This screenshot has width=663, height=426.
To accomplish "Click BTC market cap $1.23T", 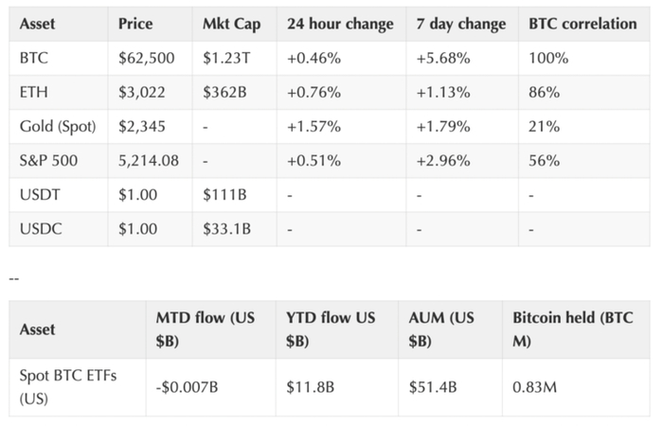I will (x=227, y=58).
